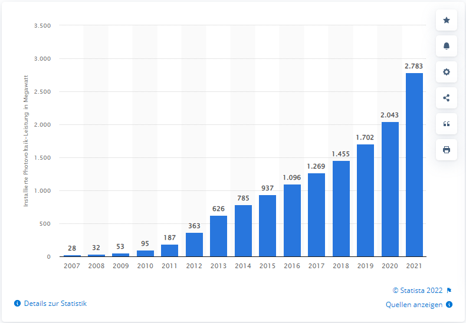Click the 500 y-axis label
Screen dimensions: 466x323
click(45, 223)
